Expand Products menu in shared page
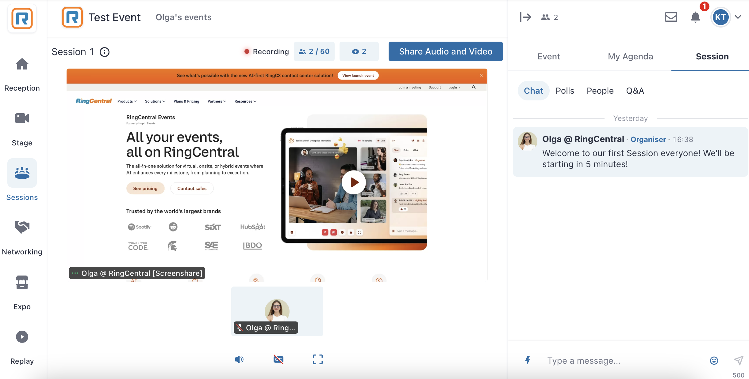The height and width of the screenshot is (379, 749). pos(127,101)
